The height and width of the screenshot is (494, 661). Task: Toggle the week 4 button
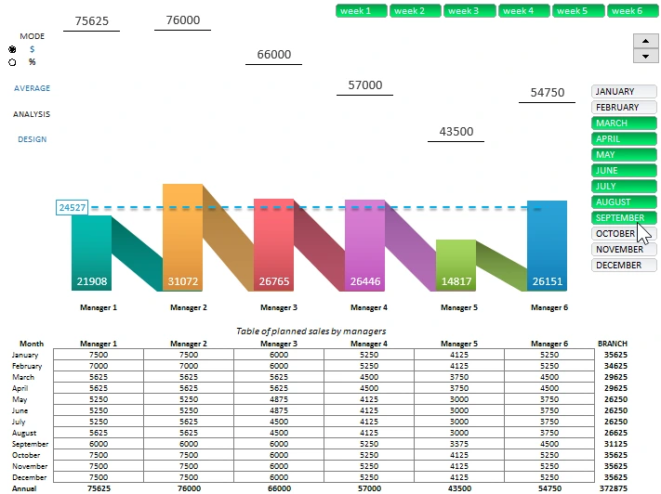[524, 11]
